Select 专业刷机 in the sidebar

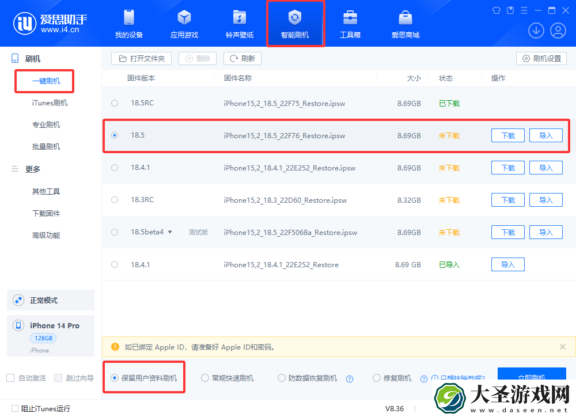click(x=46, y=124)
